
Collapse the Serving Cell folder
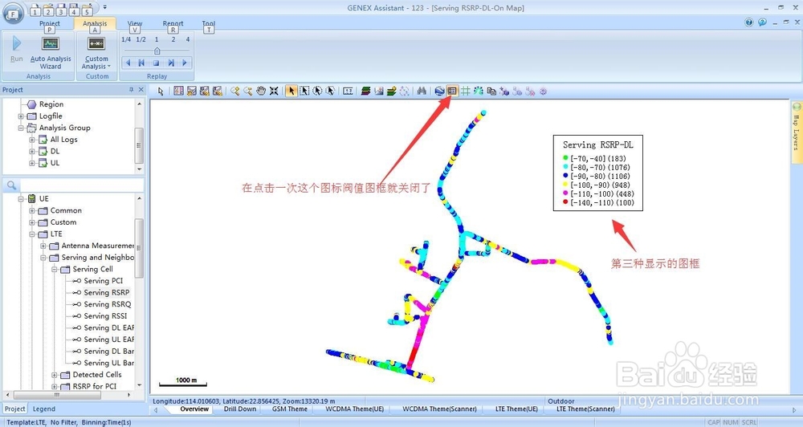tap(55, 270)
